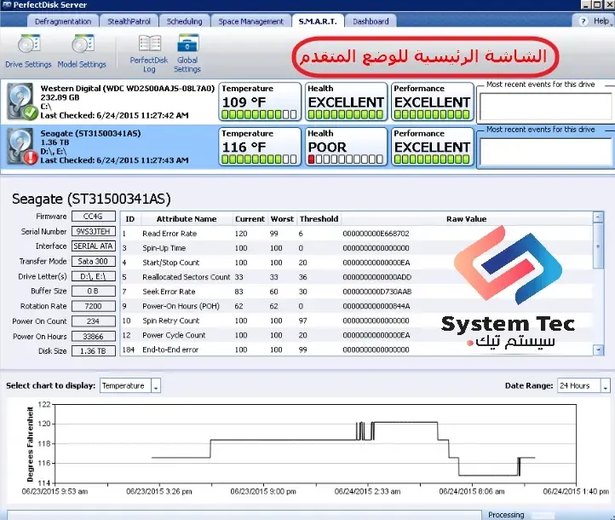The image size is (615, 520).
Task: Click the Serial Number field
Action: pos(94,232)
